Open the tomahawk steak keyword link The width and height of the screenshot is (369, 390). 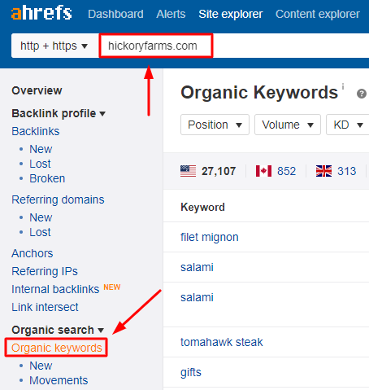coord(222,342)
